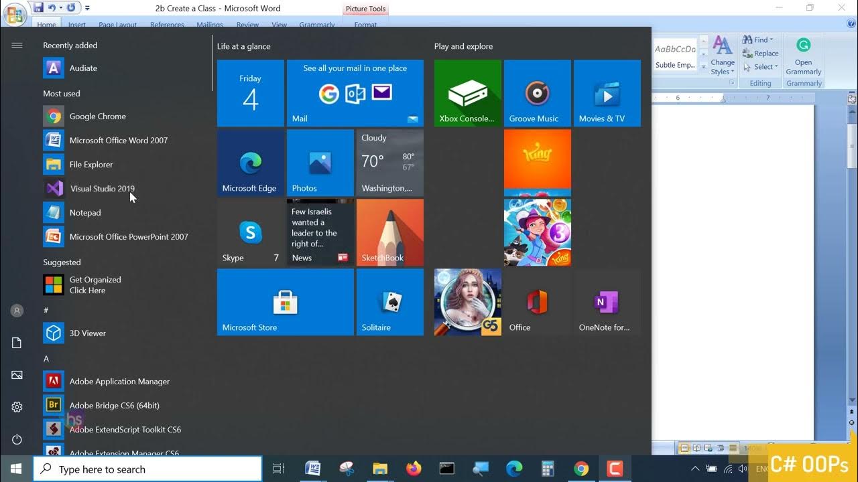The image size is (858, 482).
Task: Switch to Word's Insert tab
Action: point(77,25)
